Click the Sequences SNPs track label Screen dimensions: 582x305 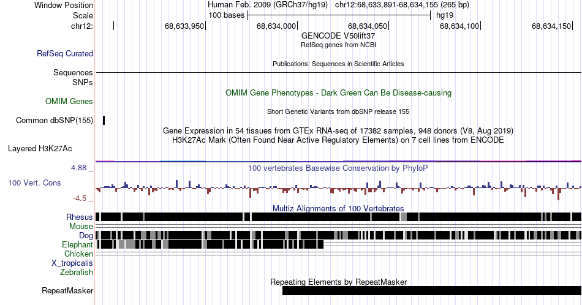pyautogui.click(x=73, y=77)
